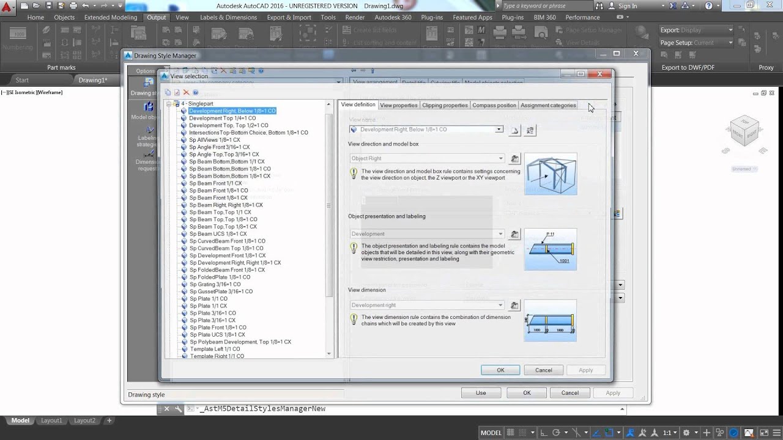
Task: Switch to the Compass position tab
Action: [x=494, y=105]
